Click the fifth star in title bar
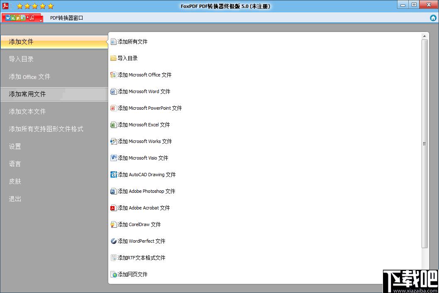This screenshot has height=293, width=439. (x=50, y=6)
